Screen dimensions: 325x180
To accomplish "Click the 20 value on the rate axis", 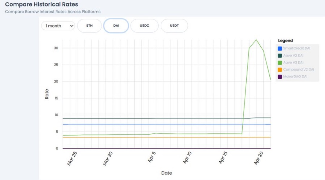I will coord(56,82).
